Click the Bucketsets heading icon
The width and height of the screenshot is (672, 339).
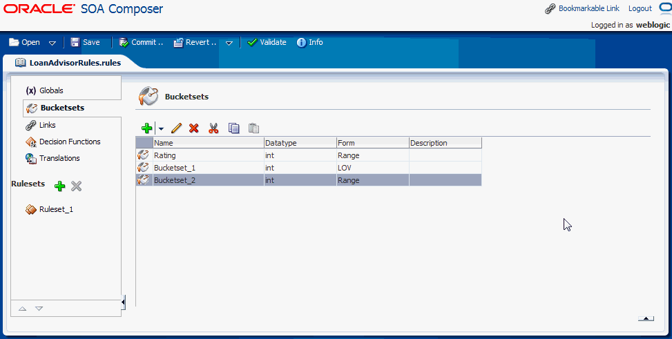coord(148,96)
